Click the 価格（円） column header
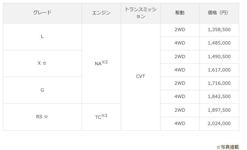 point(219,13)
